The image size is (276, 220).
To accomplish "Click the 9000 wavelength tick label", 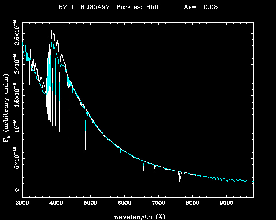I will coord(226,203).
